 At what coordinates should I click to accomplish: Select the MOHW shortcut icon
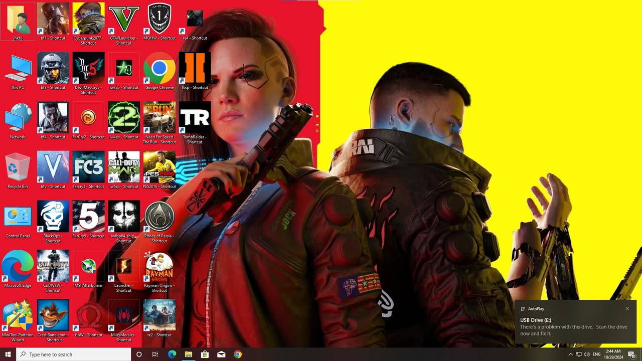point(159,22)
